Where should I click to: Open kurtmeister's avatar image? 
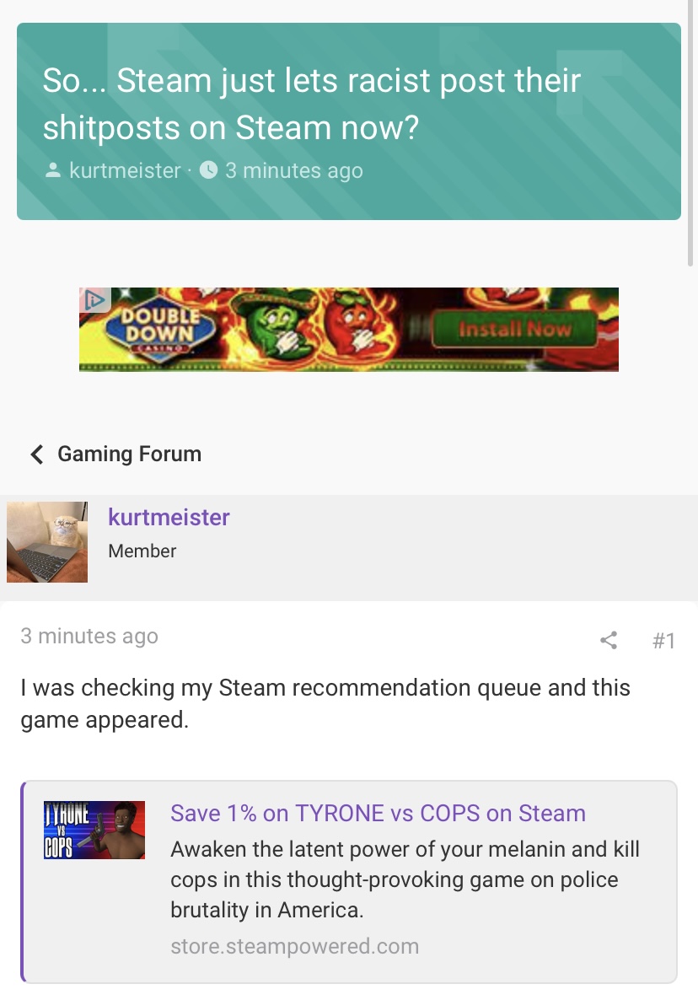47,542
